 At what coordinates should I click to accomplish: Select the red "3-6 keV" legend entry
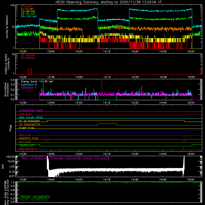click(x=26, y=6)
